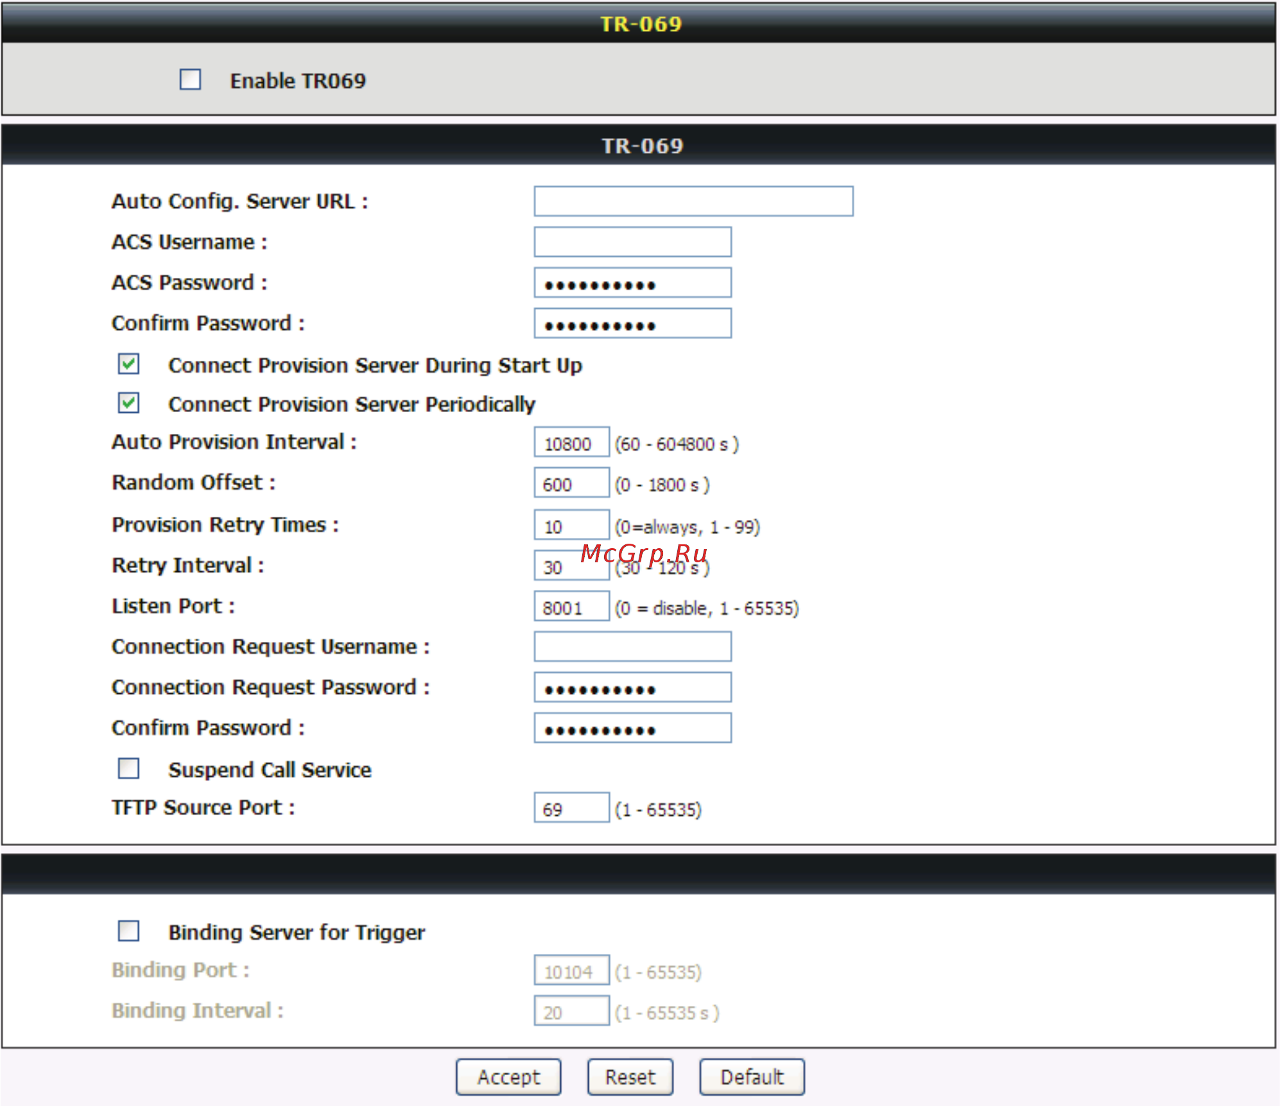Tick the Suspend Call Service checkbox
The height and width of the screenshot is (1106, 1280).
coord(128,768)
